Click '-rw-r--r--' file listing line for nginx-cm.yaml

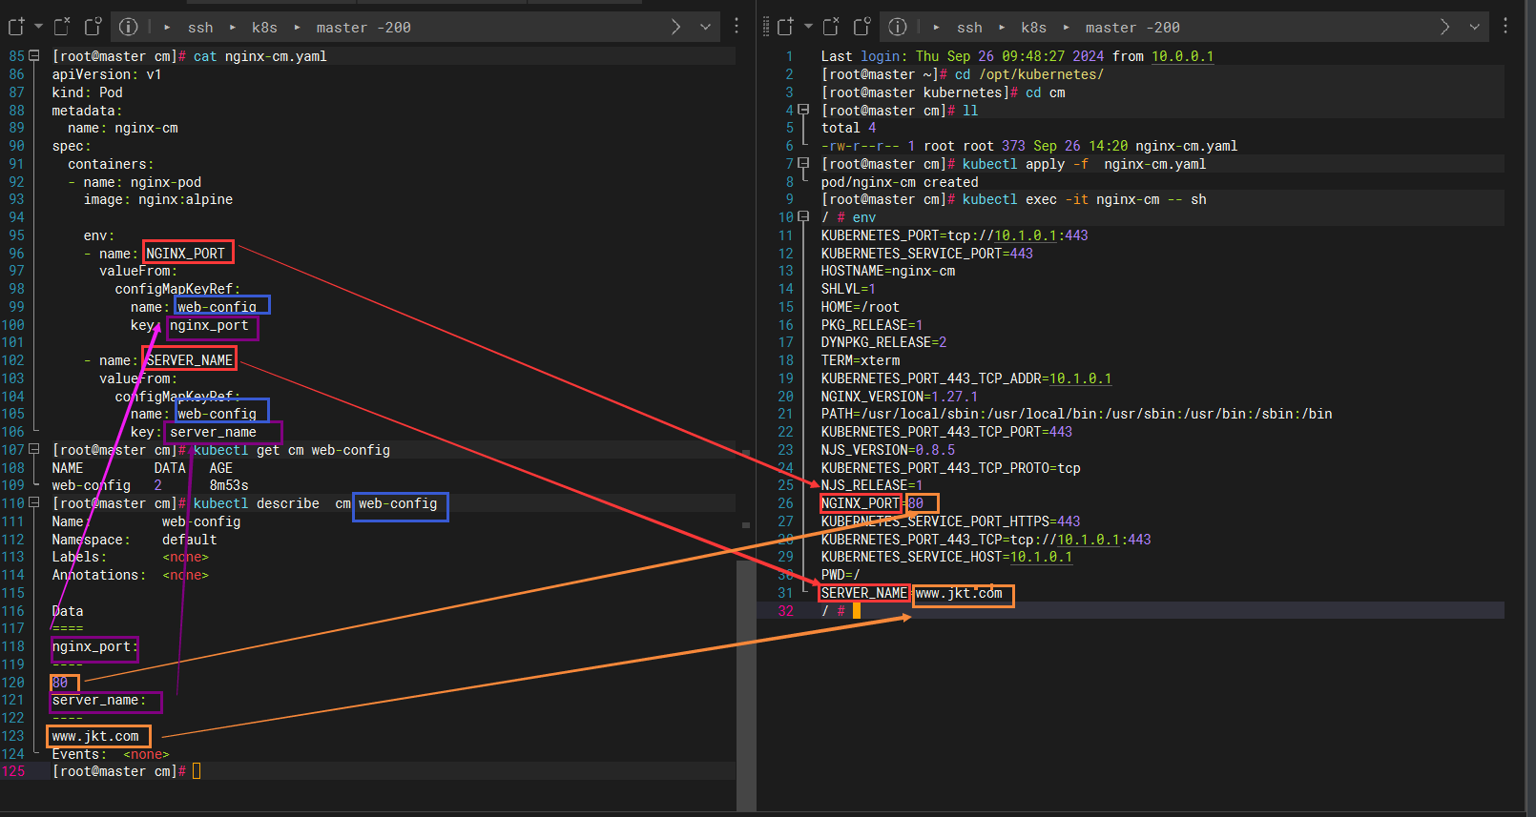1029,146
